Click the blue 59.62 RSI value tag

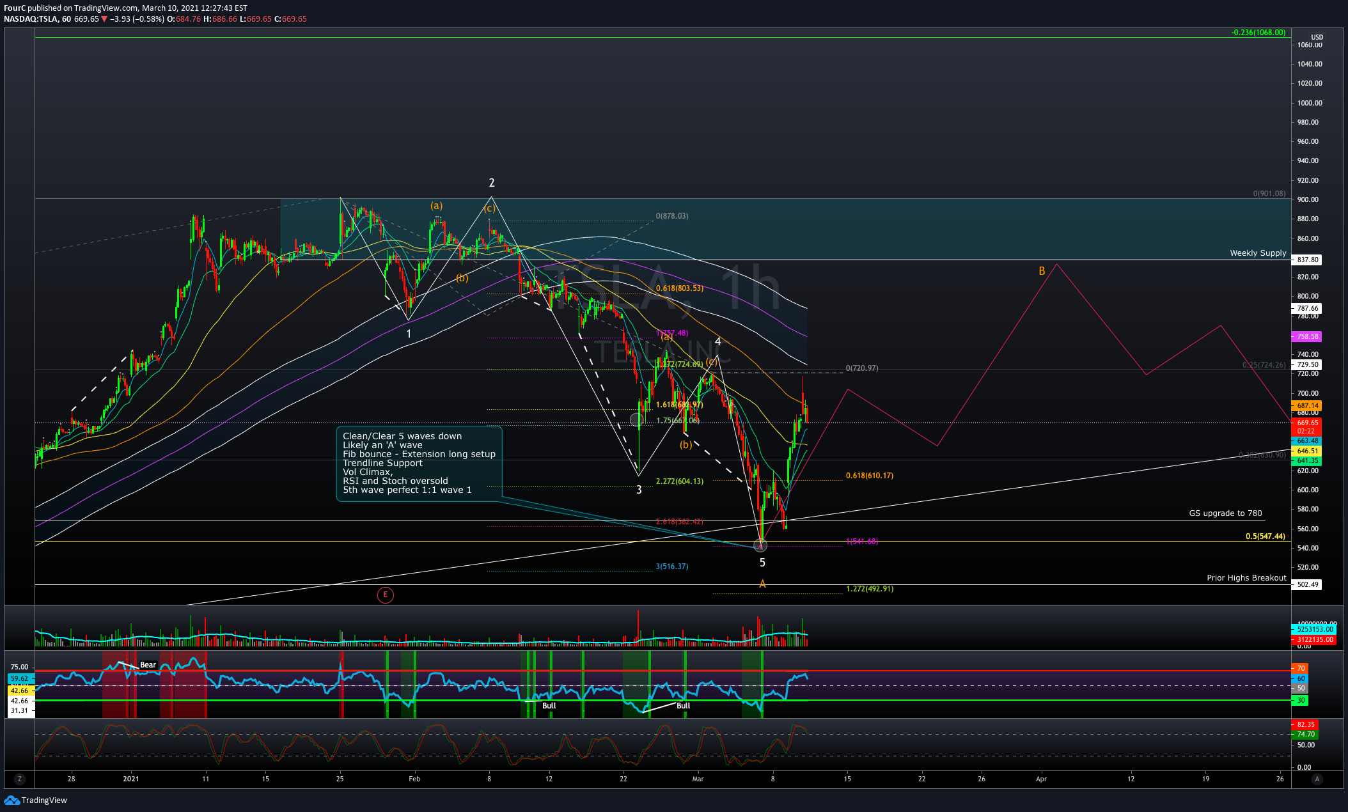pos(20,678)
